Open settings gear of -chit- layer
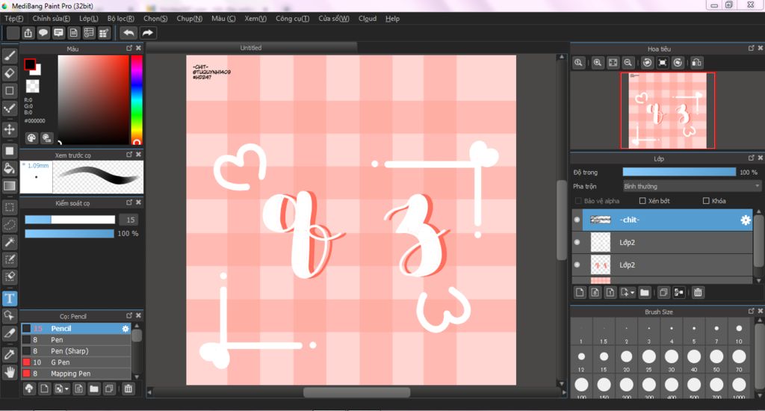This screenshot has width=765, height=411. coord(746,220)
